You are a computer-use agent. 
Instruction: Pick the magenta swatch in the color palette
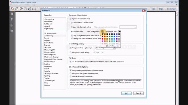103,41
